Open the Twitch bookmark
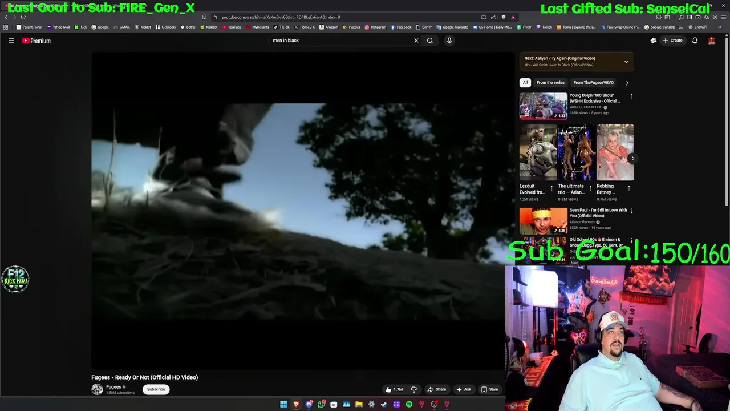The width and height of the screenshot is (730, 411). (544, 27)
